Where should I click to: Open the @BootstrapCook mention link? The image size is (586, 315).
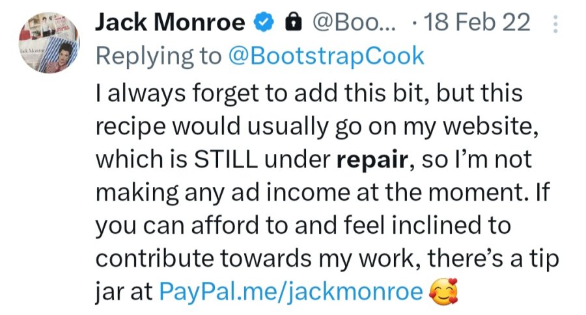click(326, 57)
